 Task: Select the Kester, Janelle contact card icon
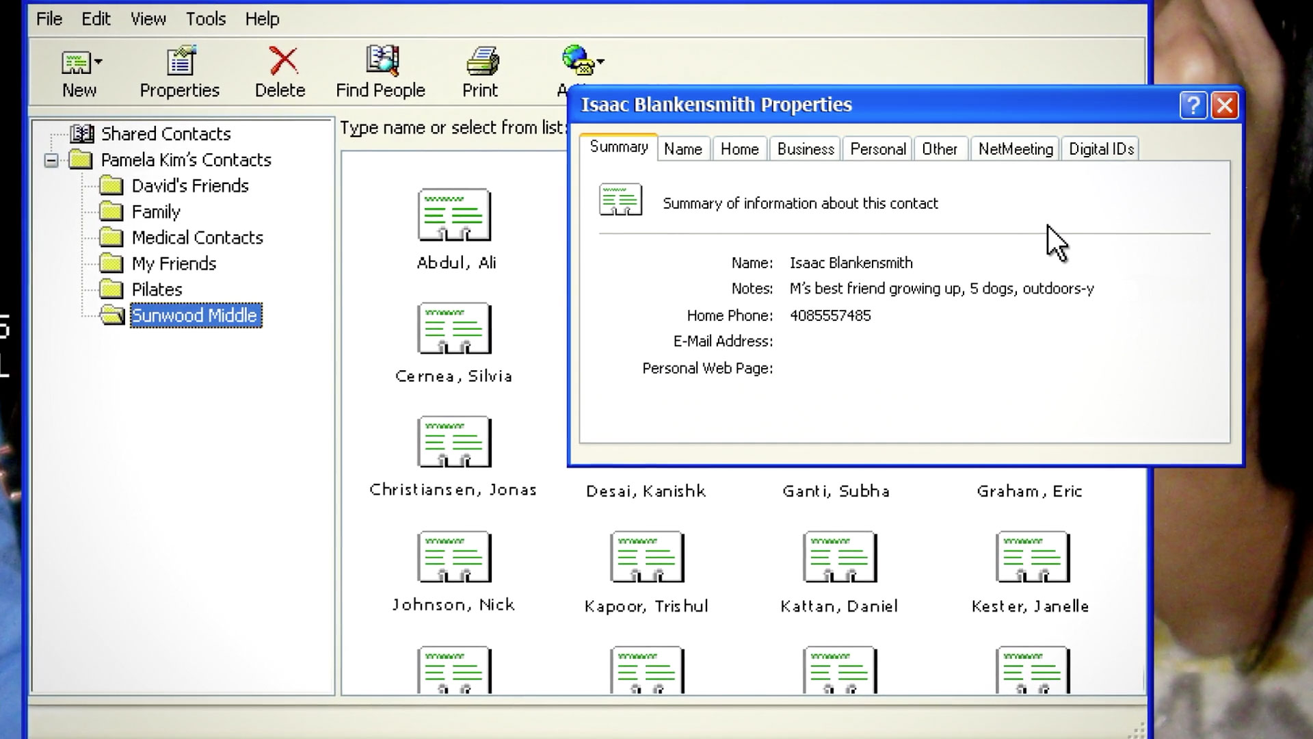pos(1033,557)
